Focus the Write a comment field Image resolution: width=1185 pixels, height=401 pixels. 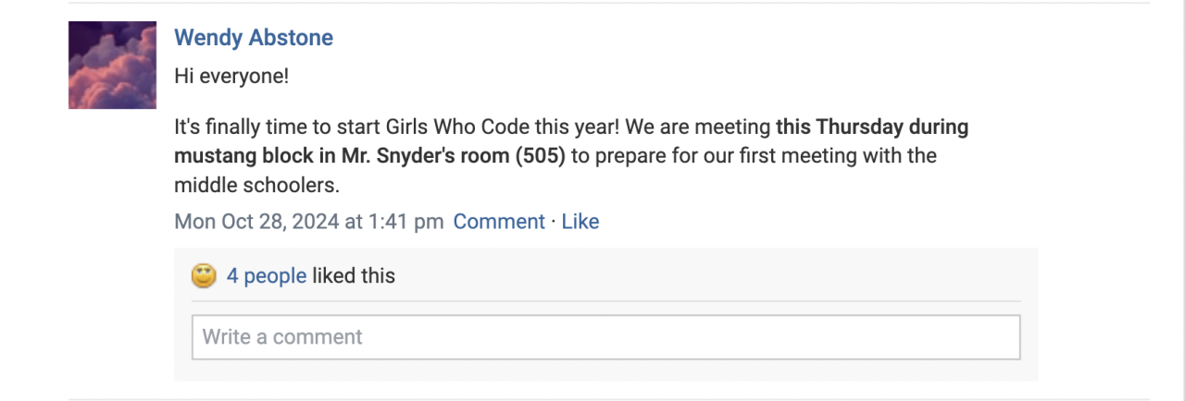pos(605,337)
